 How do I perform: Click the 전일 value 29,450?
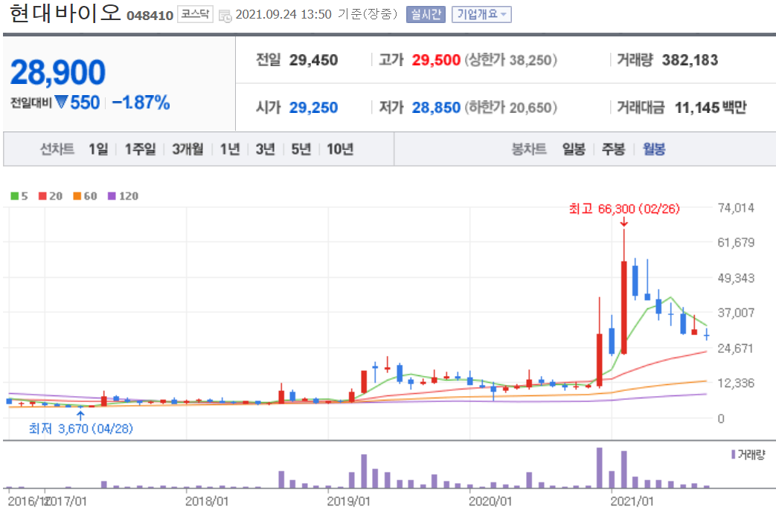click(313, 60)
